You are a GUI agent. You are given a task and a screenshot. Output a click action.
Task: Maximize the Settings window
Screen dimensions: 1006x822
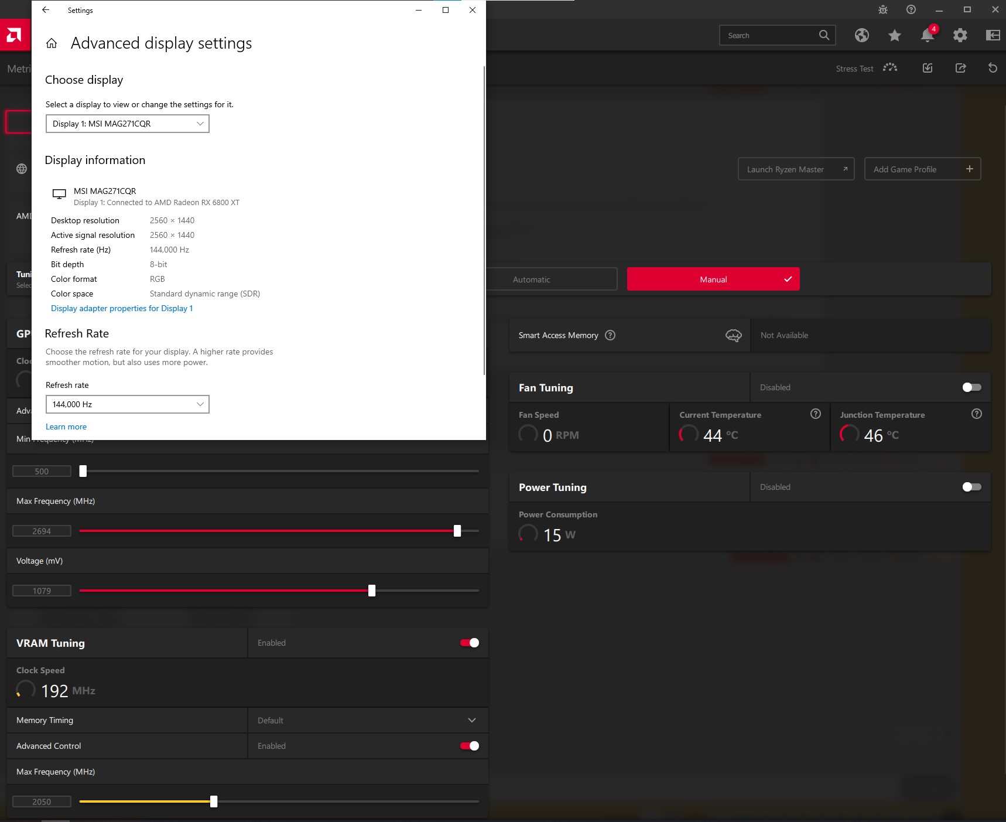[446, 10]
